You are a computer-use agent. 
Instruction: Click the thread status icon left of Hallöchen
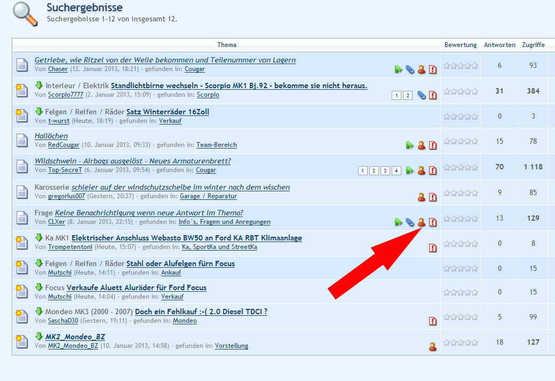pos(22,141)
